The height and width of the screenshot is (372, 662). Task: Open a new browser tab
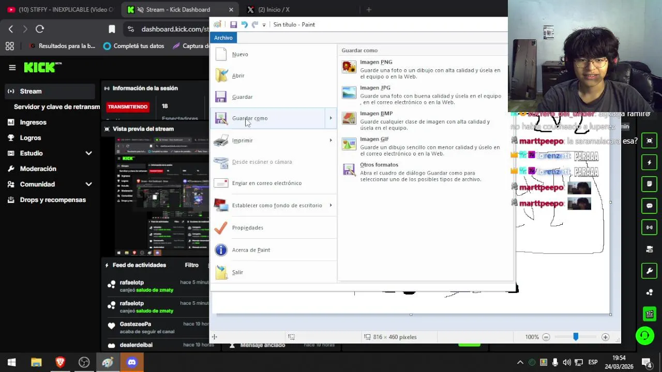(369, 9)
